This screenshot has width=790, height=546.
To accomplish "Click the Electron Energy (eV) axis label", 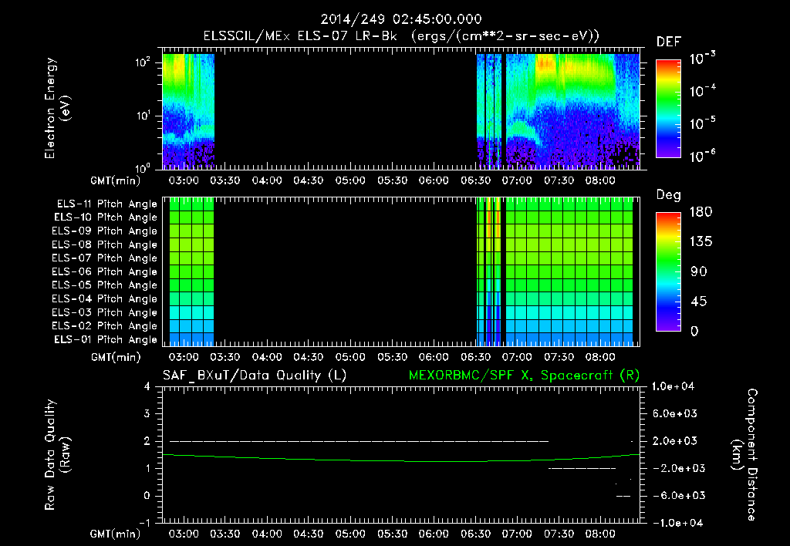I will point(56,108).
